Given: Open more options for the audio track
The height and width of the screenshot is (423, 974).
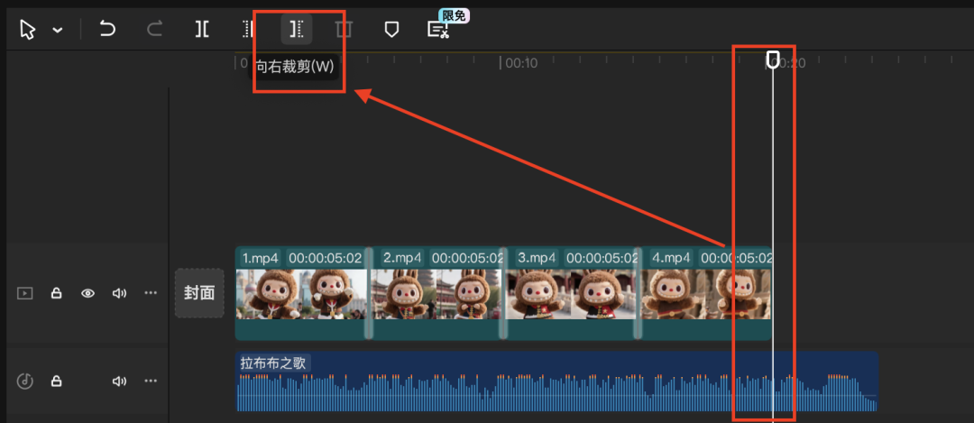Looking at the screenshot, I should tap(151, 381).
